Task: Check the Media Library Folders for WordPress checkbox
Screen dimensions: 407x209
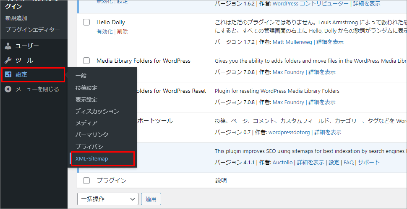Action: 86,61
